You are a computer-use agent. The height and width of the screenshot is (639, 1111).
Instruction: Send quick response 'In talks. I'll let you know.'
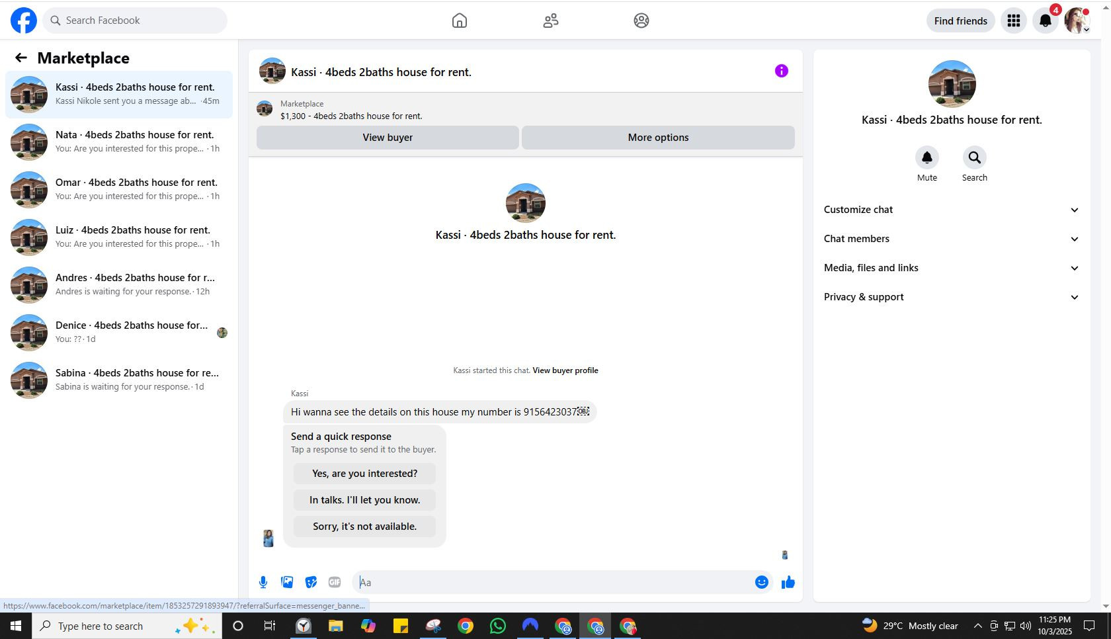[364, 500]
